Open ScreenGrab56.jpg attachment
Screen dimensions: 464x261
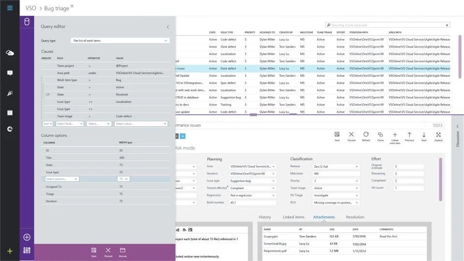coord(275,244)
